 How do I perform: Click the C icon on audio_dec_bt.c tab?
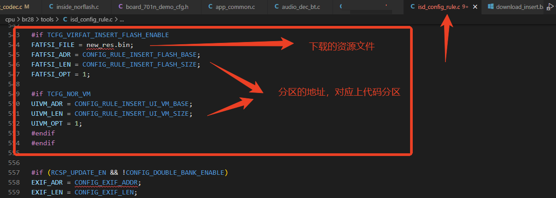(x=277, y=7)
